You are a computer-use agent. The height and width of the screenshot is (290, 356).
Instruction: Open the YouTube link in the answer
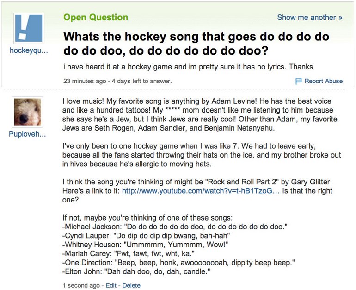pos(199,191)
